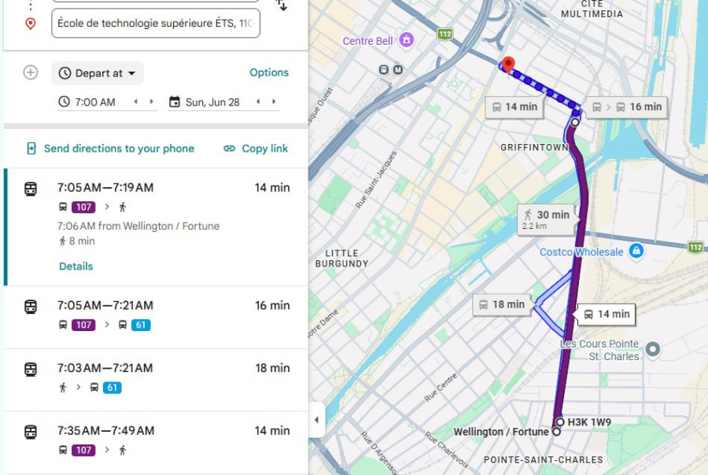Click Copy link
Viewport: 708px width, 475px height.
click(x=256, y=149)
